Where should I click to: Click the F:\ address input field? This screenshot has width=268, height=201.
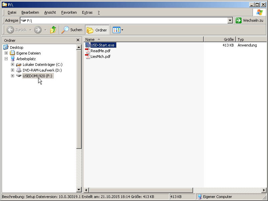(124, 20)
